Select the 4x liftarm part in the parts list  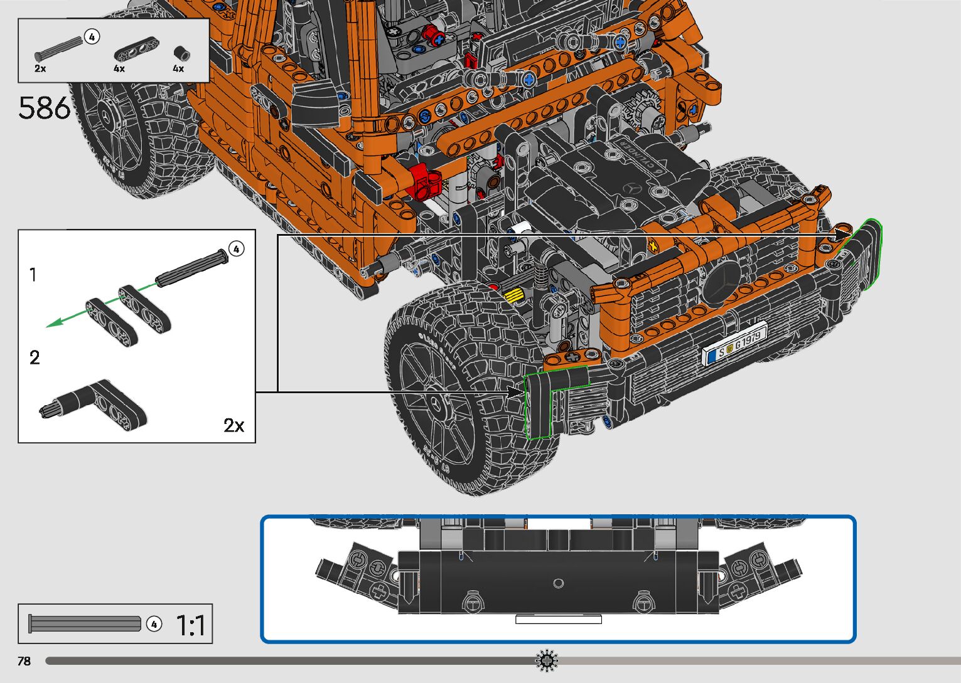[136, 50]
